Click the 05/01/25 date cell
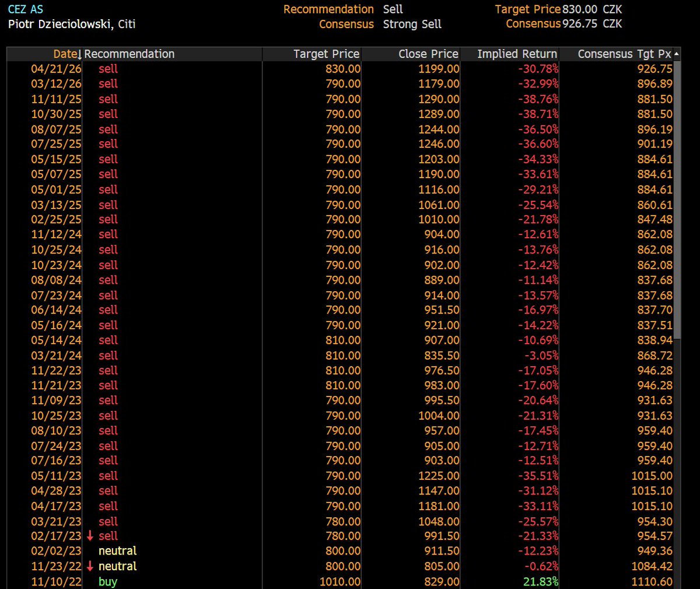Viewport: 700px width, 589px height. pos(56,190)
